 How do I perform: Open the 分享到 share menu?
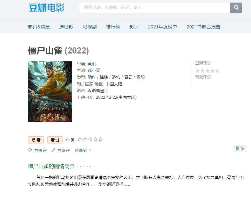81,150
